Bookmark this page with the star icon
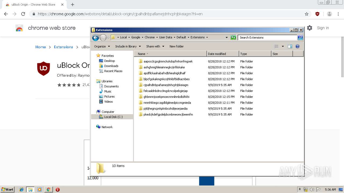The image size is (344, 193). click(x=307, y=14)
